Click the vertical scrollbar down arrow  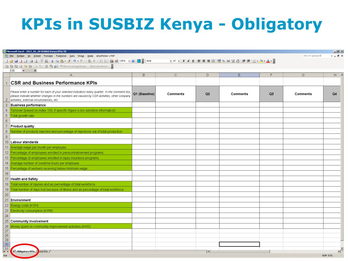[342, 248]
